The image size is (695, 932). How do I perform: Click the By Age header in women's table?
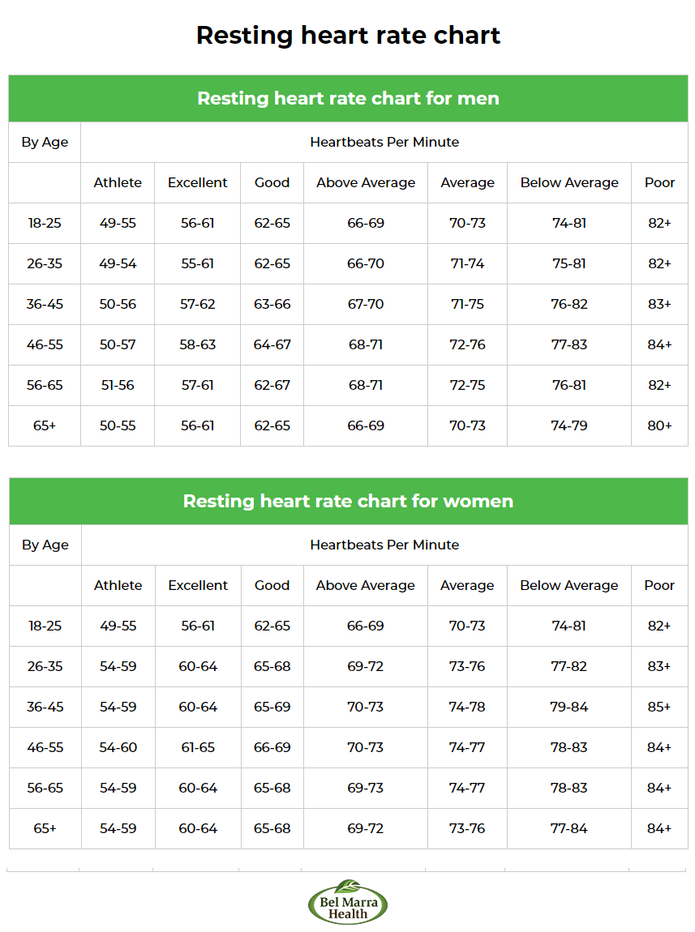click(45, 545)
